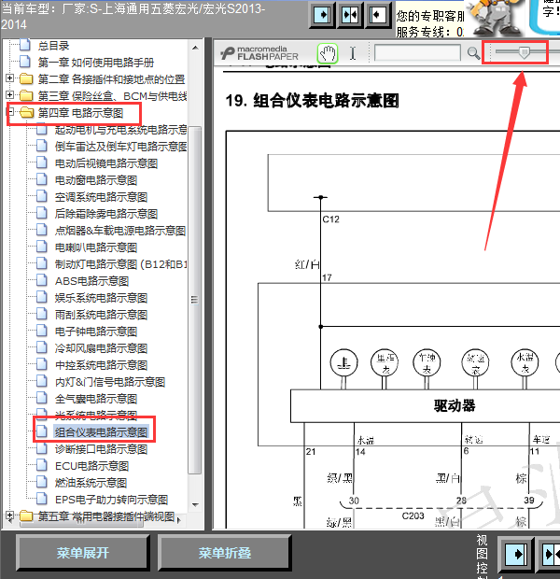Screen dimensions: 560x579
Task: Click the FlashPaper search text field
Action: point(417,53)
